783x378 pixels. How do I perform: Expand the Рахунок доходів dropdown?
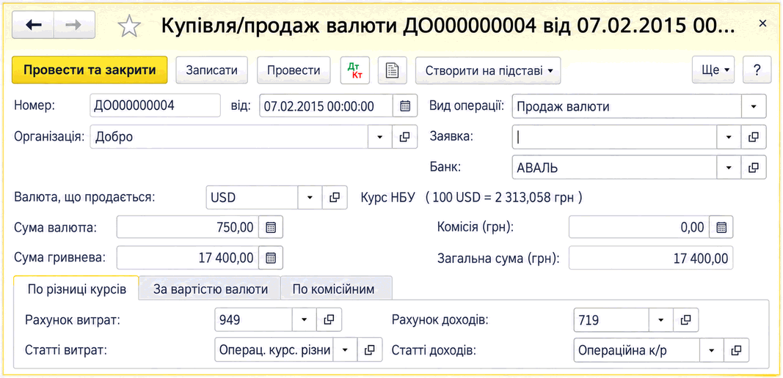pyautogui.click(x=662, y=320)
